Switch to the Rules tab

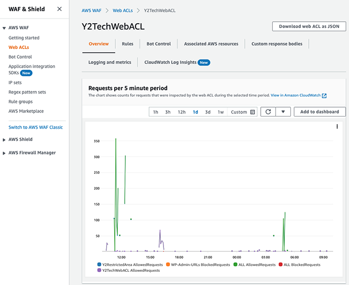point(127,44)
